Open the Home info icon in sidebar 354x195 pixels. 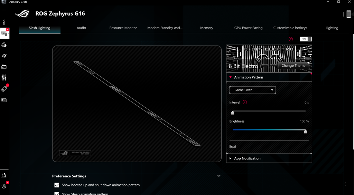[x=4, y=22]
